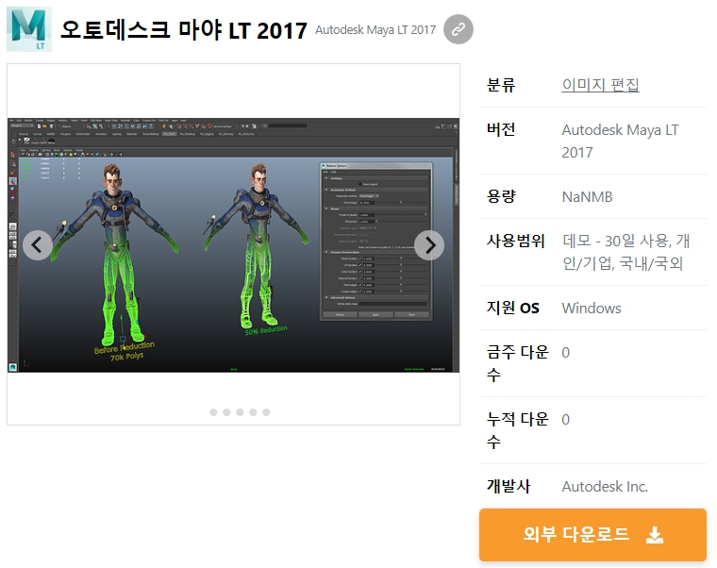Open the 이미지 편집 category link
Viewport: 717px width, 568px height.
tap(600, 85)
